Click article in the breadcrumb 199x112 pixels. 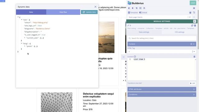[166, 28]
